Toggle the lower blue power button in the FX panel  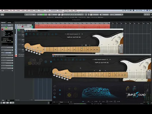click(x=60, y=94)
